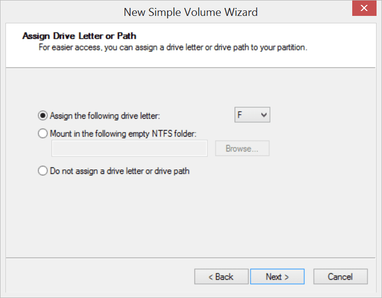Click the Browse... button
Image resolution: width=382 pixels, height=298 pixels.
(242, 149)
